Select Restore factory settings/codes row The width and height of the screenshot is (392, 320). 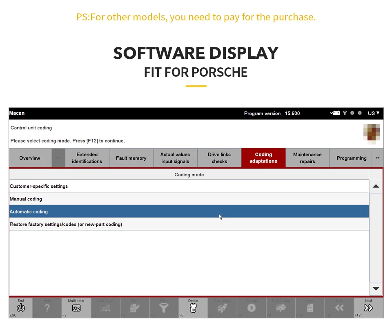[189, 224]
